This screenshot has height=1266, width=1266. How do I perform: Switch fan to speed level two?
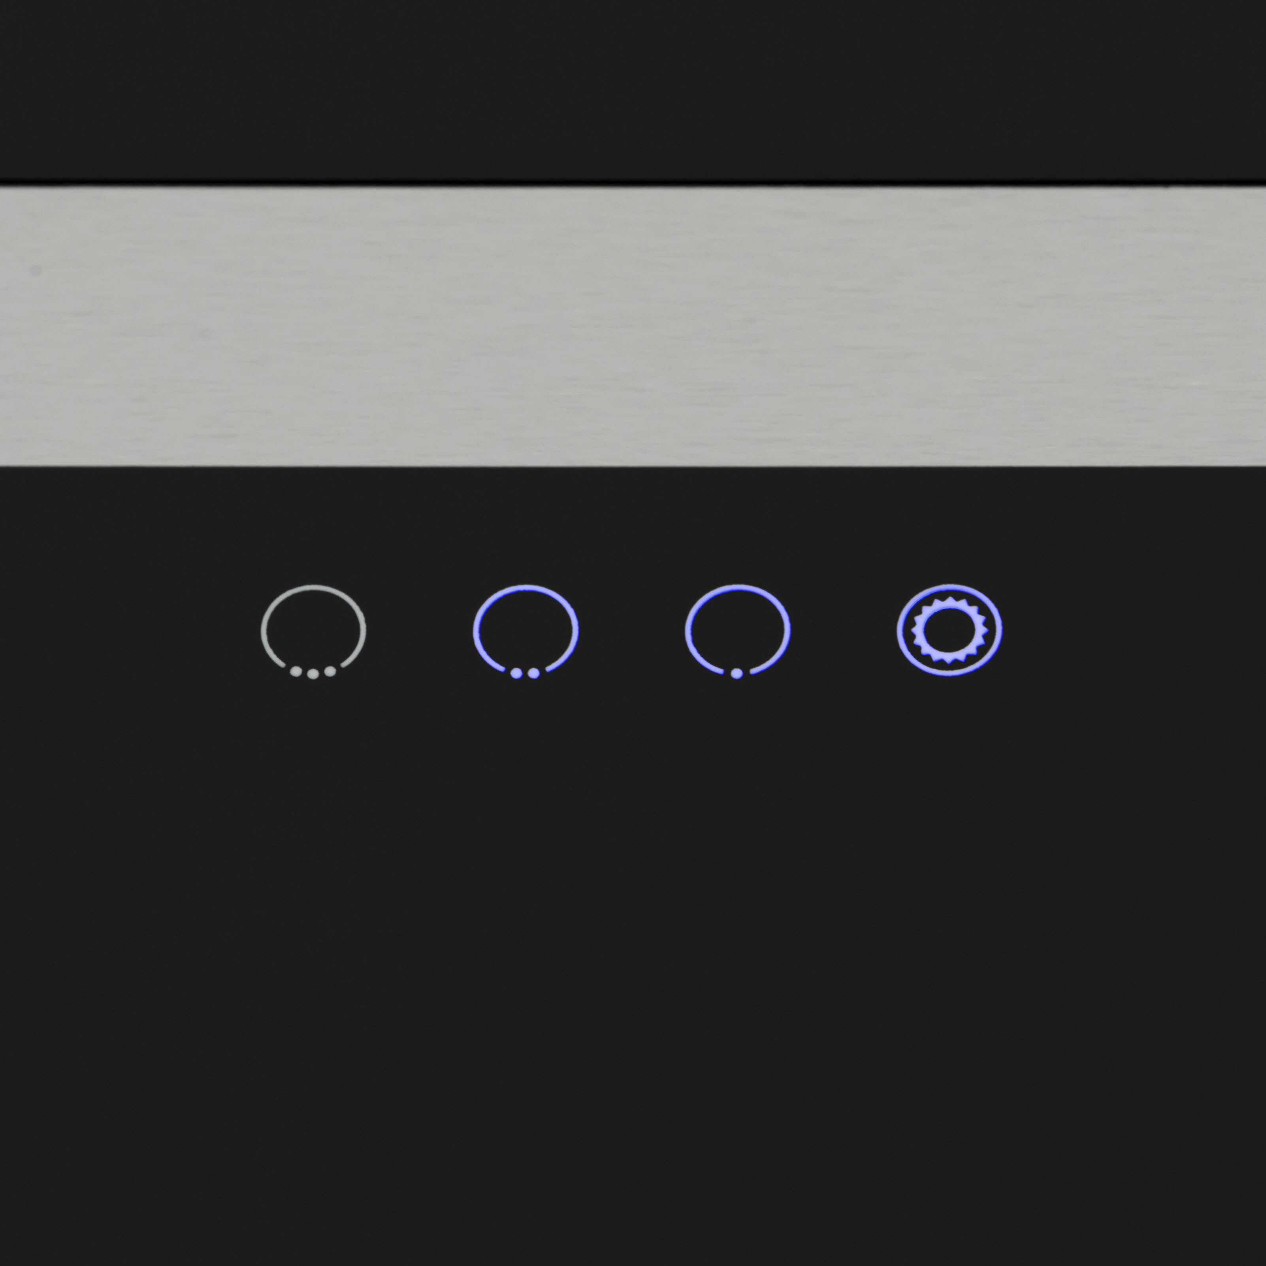(x=526, y=632)
